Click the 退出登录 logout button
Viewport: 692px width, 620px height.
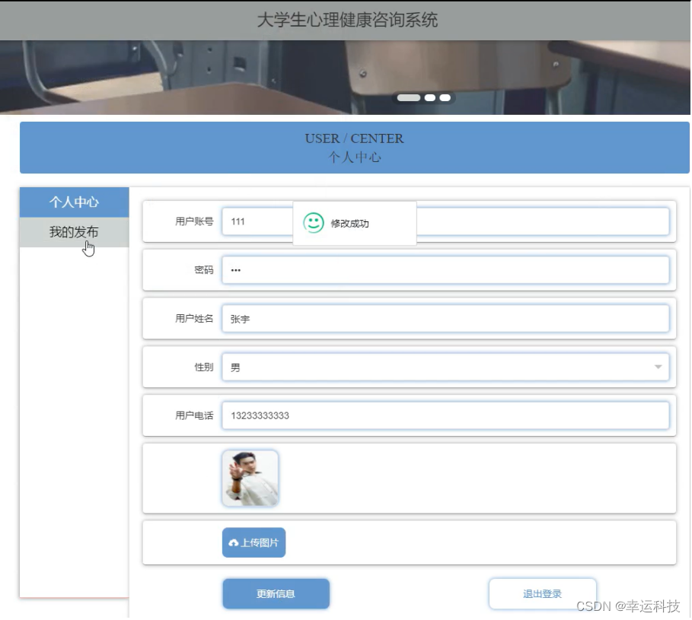click(542, 593)
